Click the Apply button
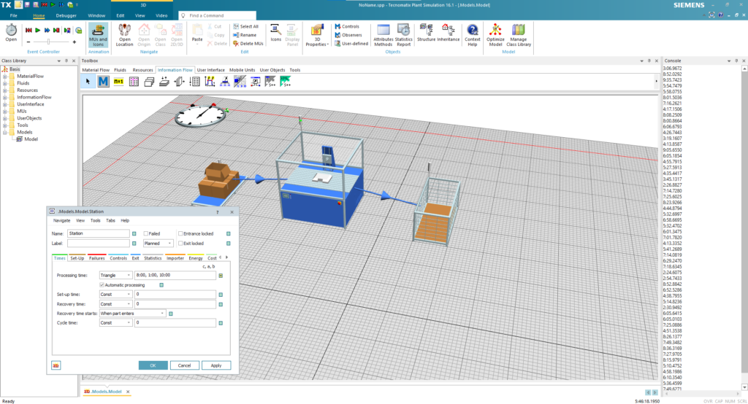This screenshot has width=748, height=404. [216, 365]
